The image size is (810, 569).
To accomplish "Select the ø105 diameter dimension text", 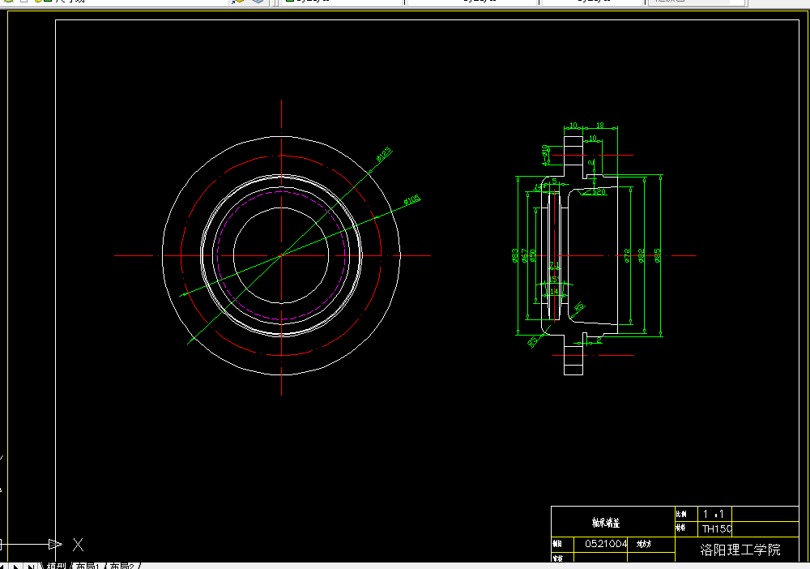I will [x=412, y=199].
